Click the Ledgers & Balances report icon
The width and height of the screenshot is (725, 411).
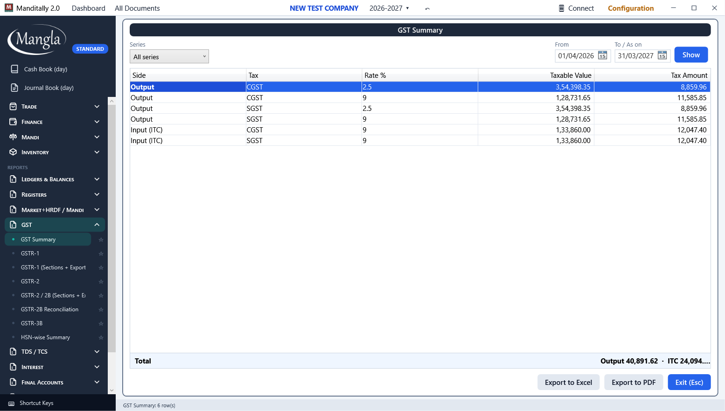[13, 179]
